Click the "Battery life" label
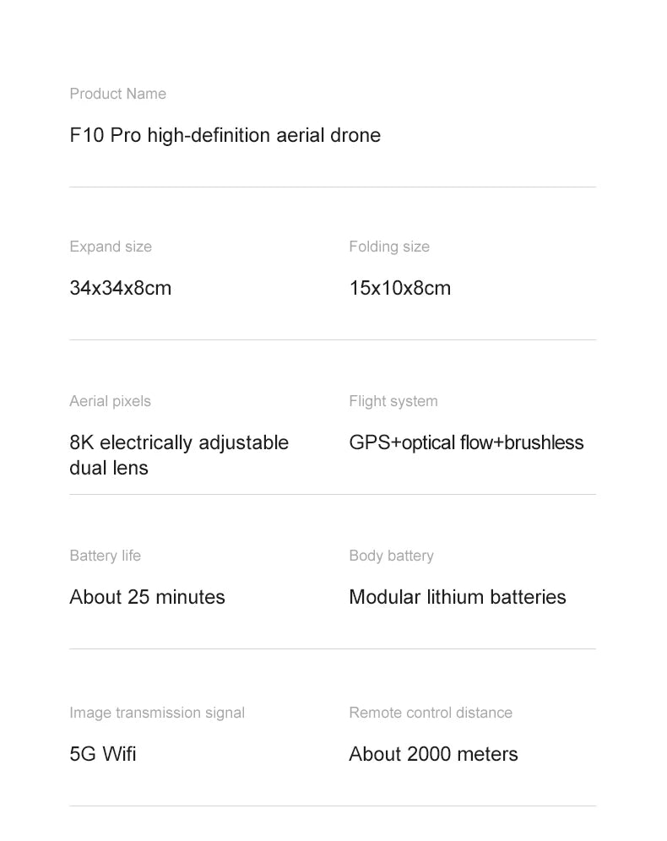Image resolution: width=667 pixels, height=841 pixels. 105,556
